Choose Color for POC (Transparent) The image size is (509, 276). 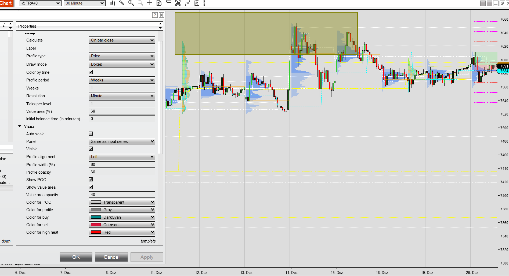tap(122, 202)
